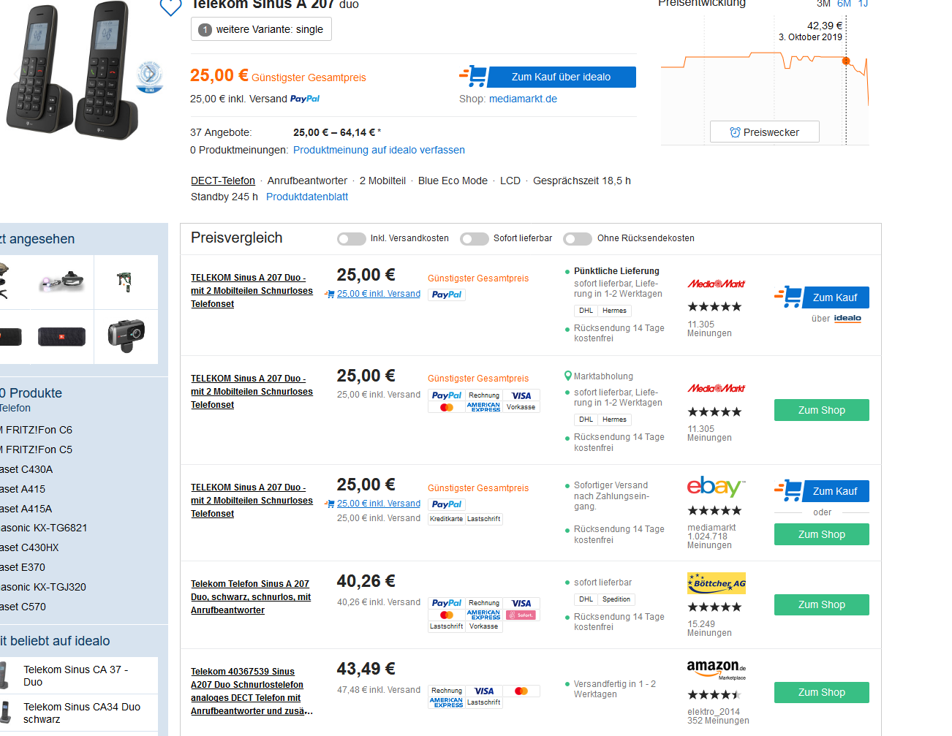Click the Blue Angel eco label badge
This screenshot has width=952, height=736.
tap(149, 76)
